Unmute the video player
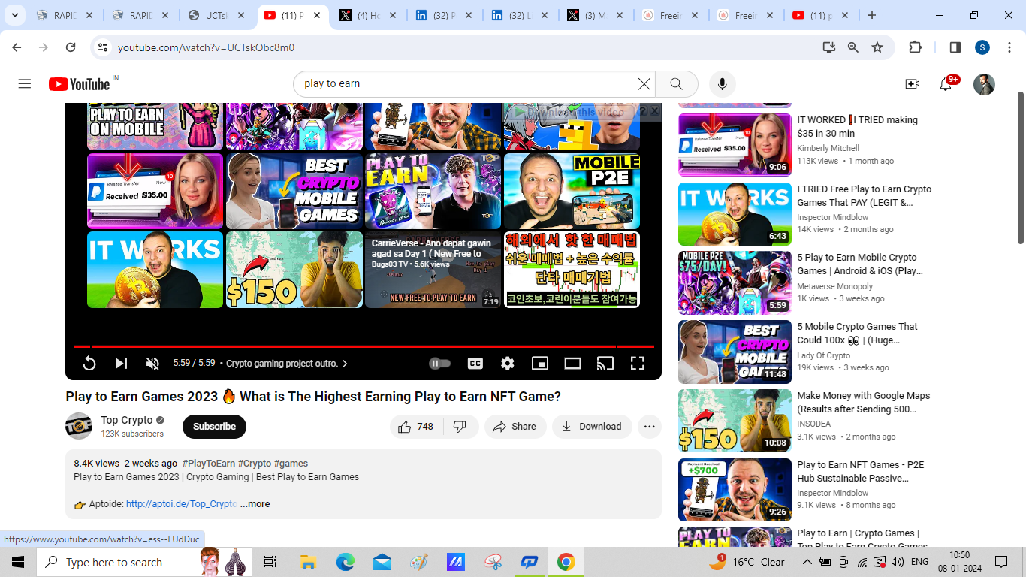 pyautogui.click(x=152, y=364)
